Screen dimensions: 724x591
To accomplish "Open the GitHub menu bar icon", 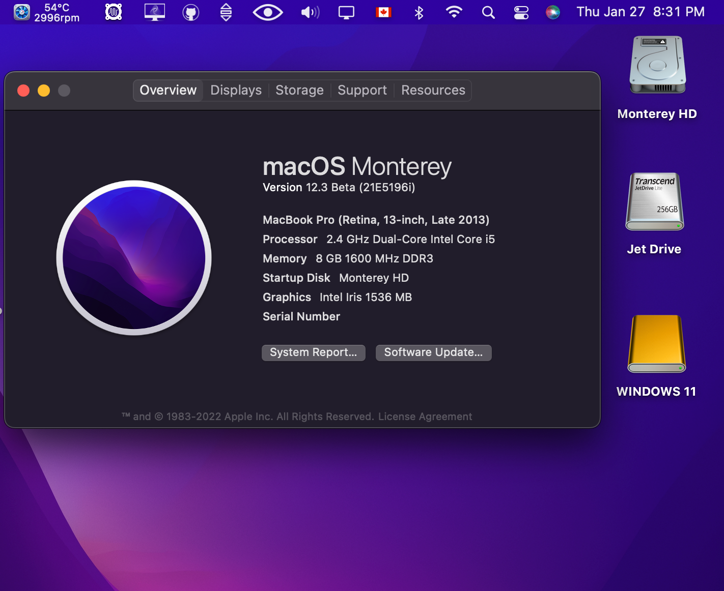I will pos(191,13).
